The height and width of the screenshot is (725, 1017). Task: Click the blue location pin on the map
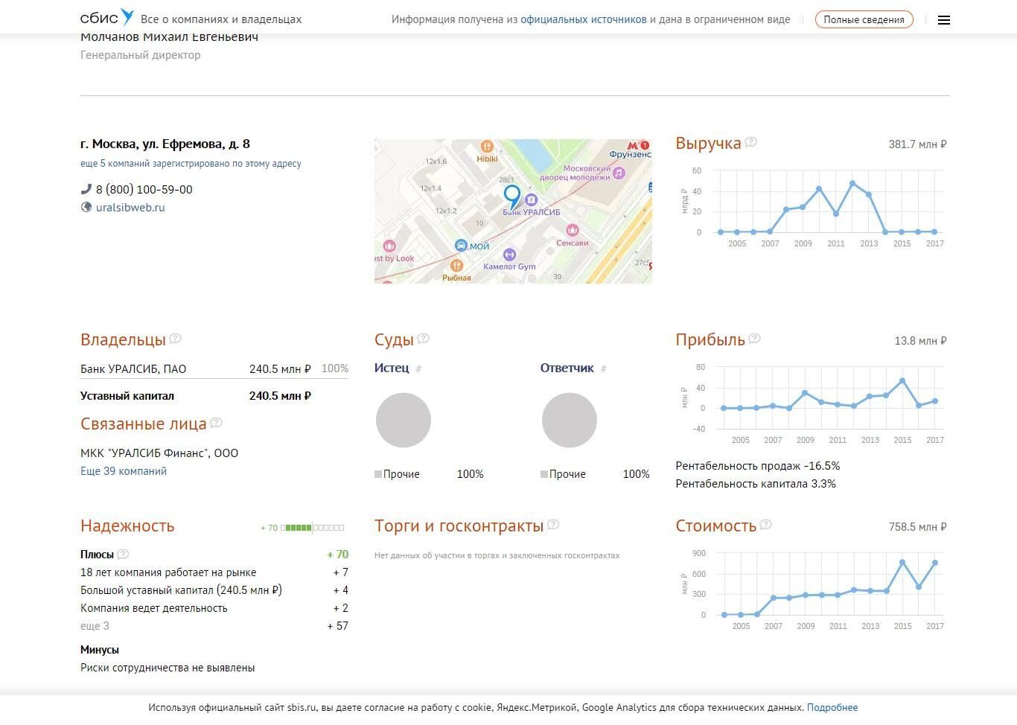(511, 197)
